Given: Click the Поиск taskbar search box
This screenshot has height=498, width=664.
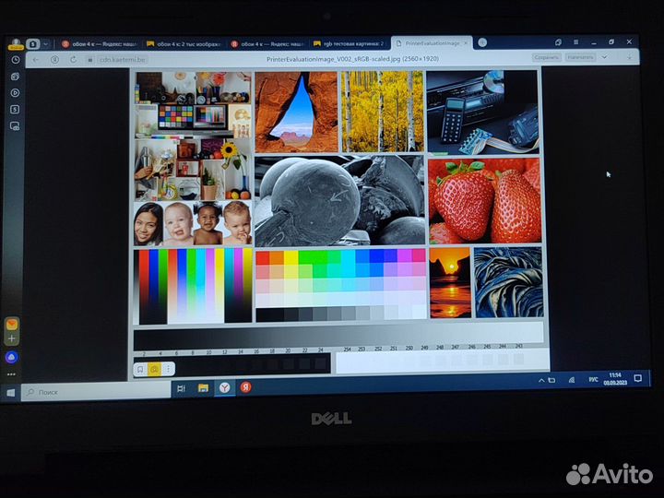Looking at the screenshot, I should [96, 391].
